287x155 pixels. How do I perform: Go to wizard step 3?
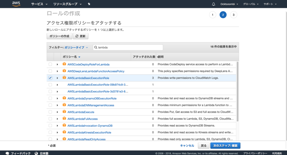pyautogui.click(x=233, y=15)
